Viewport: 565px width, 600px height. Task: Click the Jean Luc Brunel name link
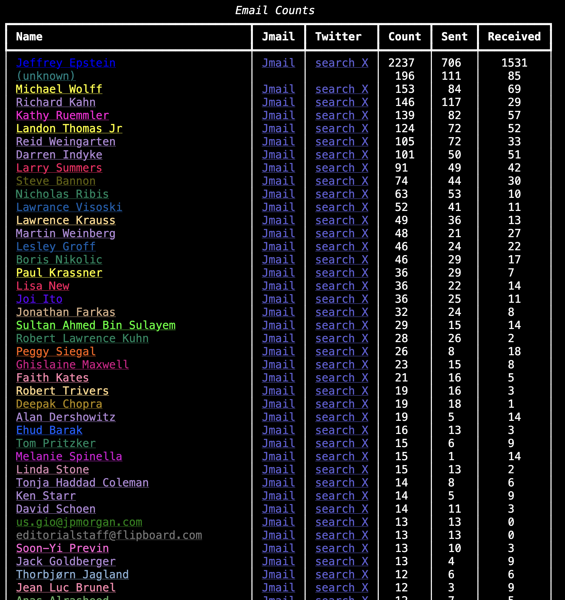(66, 588)
